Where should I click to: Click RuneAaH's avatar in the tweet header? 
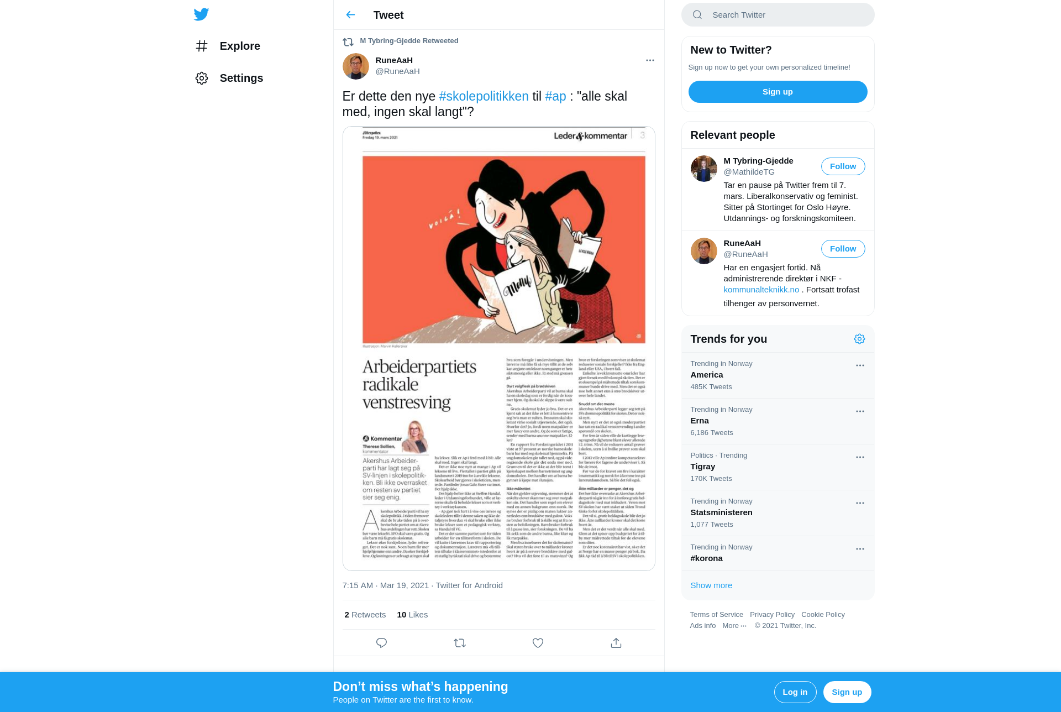pyautogui.click(x=356, y=66)
